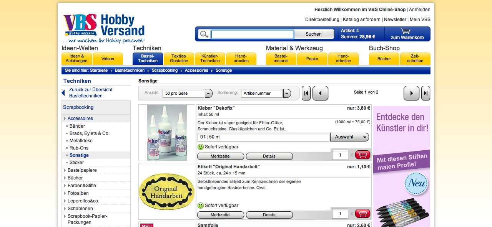Open the Anmelden login link
The width and height of the screenshot is (492, 227).
click(419, 10)
